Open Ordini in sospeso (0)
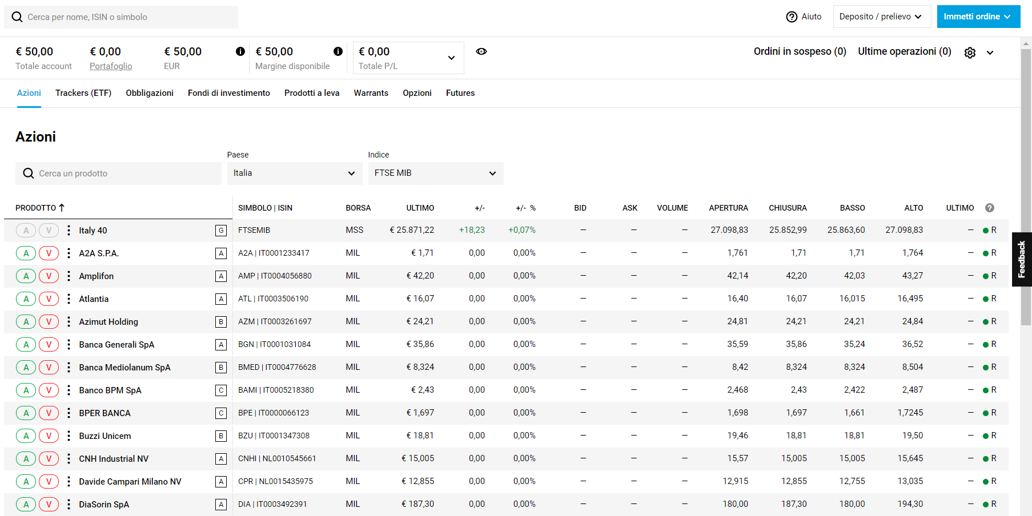Image resolution: width=1032 pixels, height=516 pixels. click(x=800, y=51)
